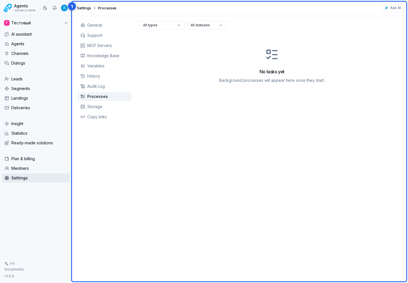
Task: Click the Deliveries envelope icon
Action: coord(7,108)
